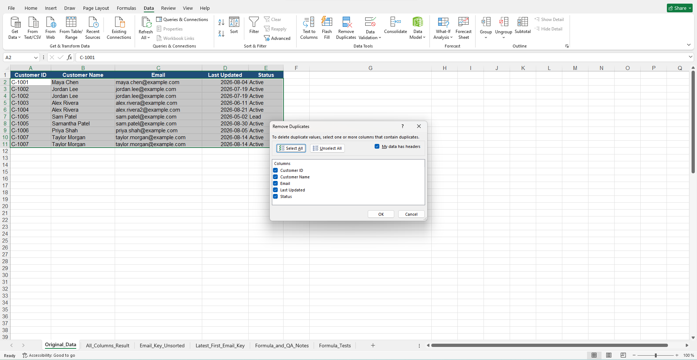
Task: Click the Remove Duplicates ribbon icon
Action: coord(346,28)
